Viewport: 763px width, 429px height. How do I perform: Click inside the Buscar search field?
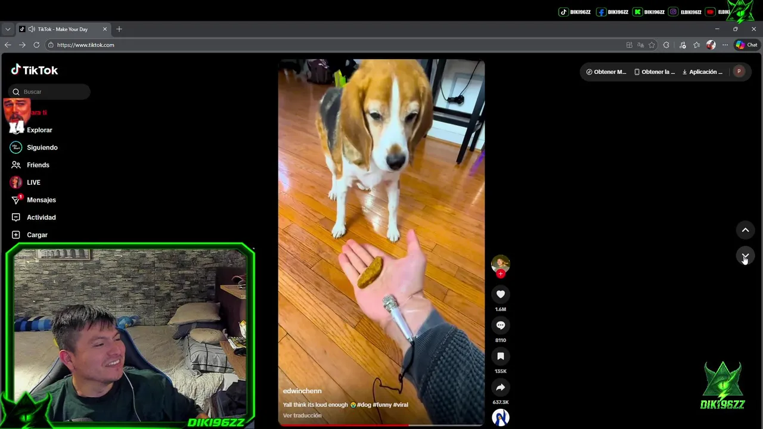(50, 92)
